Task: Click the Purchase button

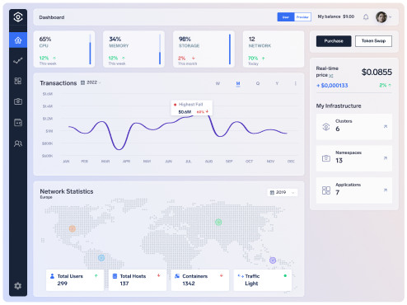Action: coord(334,41)
